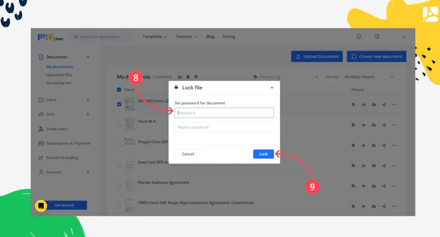The image size is (440, 237).
Task: Open the help question mark icon
Action: pyautogui.click(x=377, y=37)
